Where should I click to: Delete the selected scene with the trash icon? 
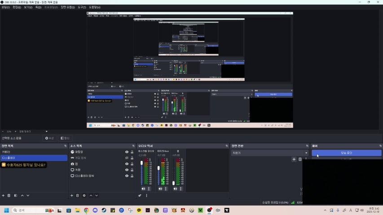pyautogui.click(x=9, y=195)
